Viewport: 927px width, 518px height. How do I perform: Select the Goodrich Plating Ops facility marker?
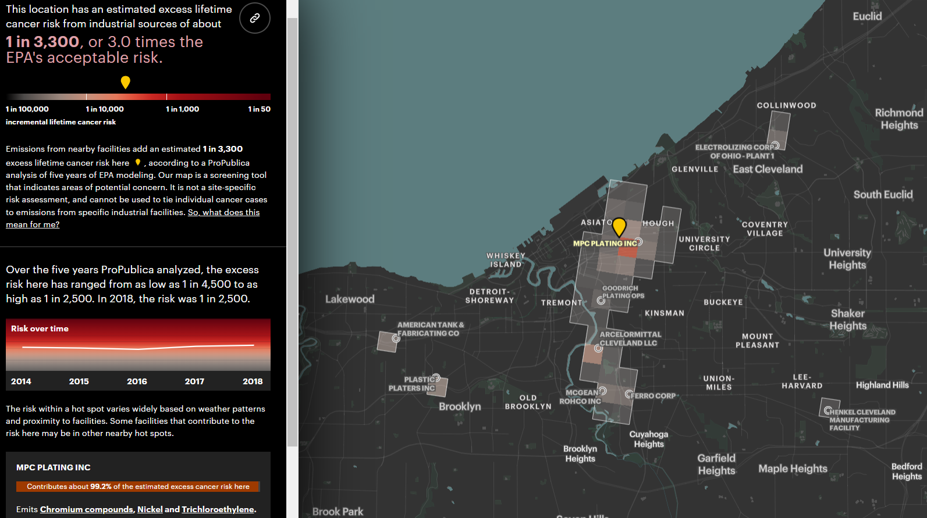pyautogui.click(x=601, y=301)
